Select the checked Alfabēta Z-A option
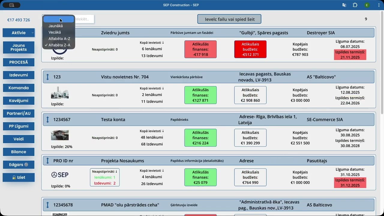 (x=59, y=45)
